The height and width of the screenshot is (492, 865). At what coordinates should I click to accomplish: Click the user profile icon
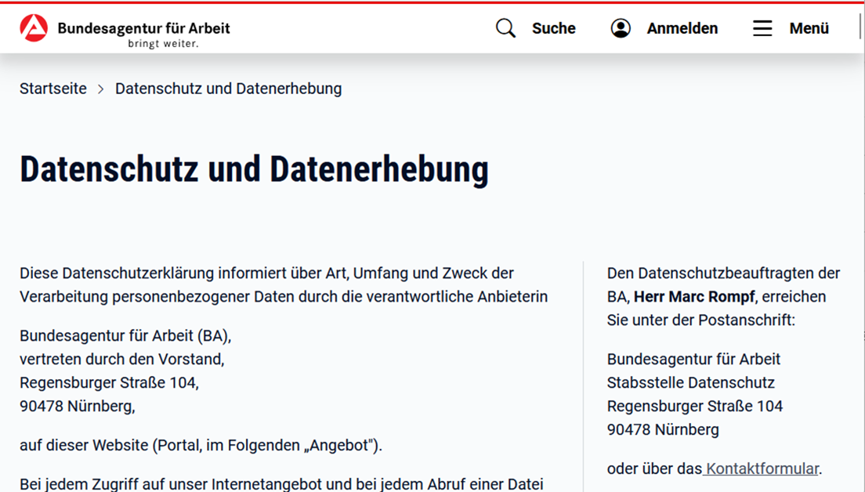click(x=621, y=28)
